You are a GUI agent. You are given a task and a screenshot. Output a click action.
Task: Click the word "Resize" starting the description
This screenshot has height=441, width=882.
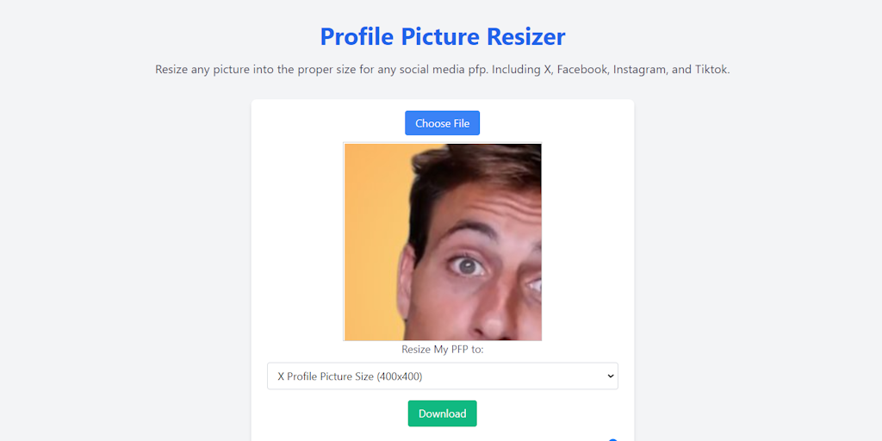click(x=173, y=70)
